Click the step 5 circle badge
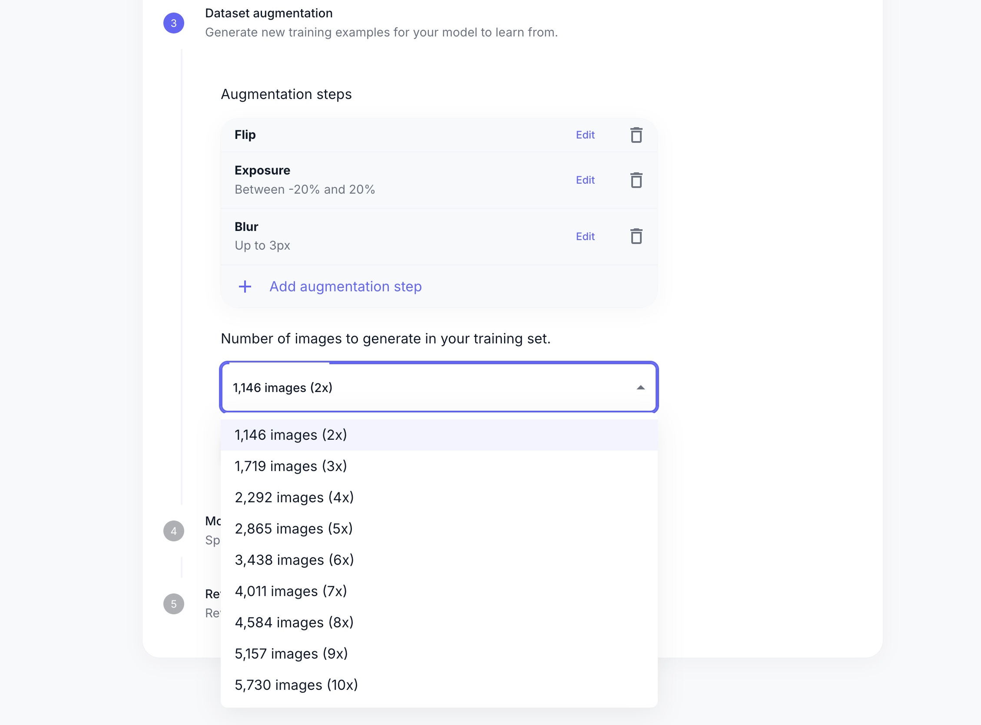The height and width of the screenshot is (725, 981). click(x=173, y=604)
